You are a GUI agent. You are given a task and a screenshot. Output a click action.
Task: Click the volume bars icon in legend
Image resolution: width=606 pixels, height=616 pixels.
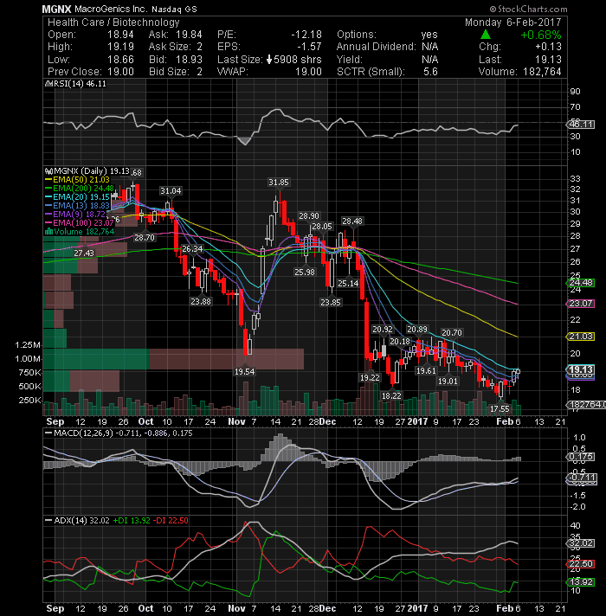[x=49, y=231]
